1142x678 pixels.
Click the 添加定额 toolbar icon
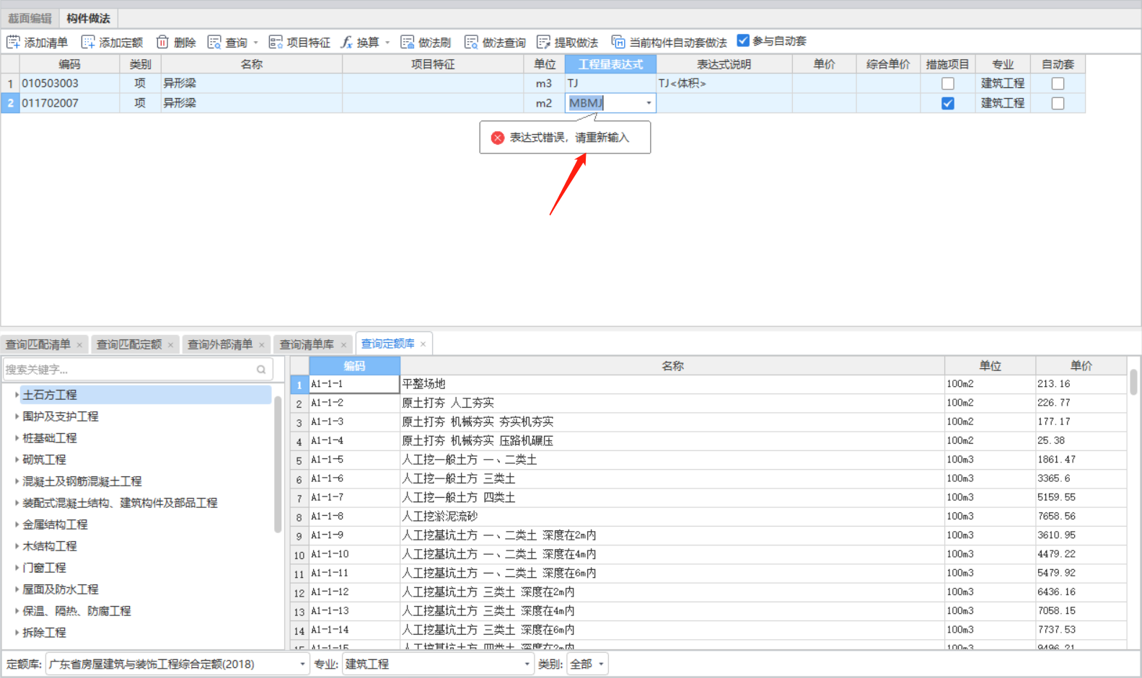click(88, 43)
